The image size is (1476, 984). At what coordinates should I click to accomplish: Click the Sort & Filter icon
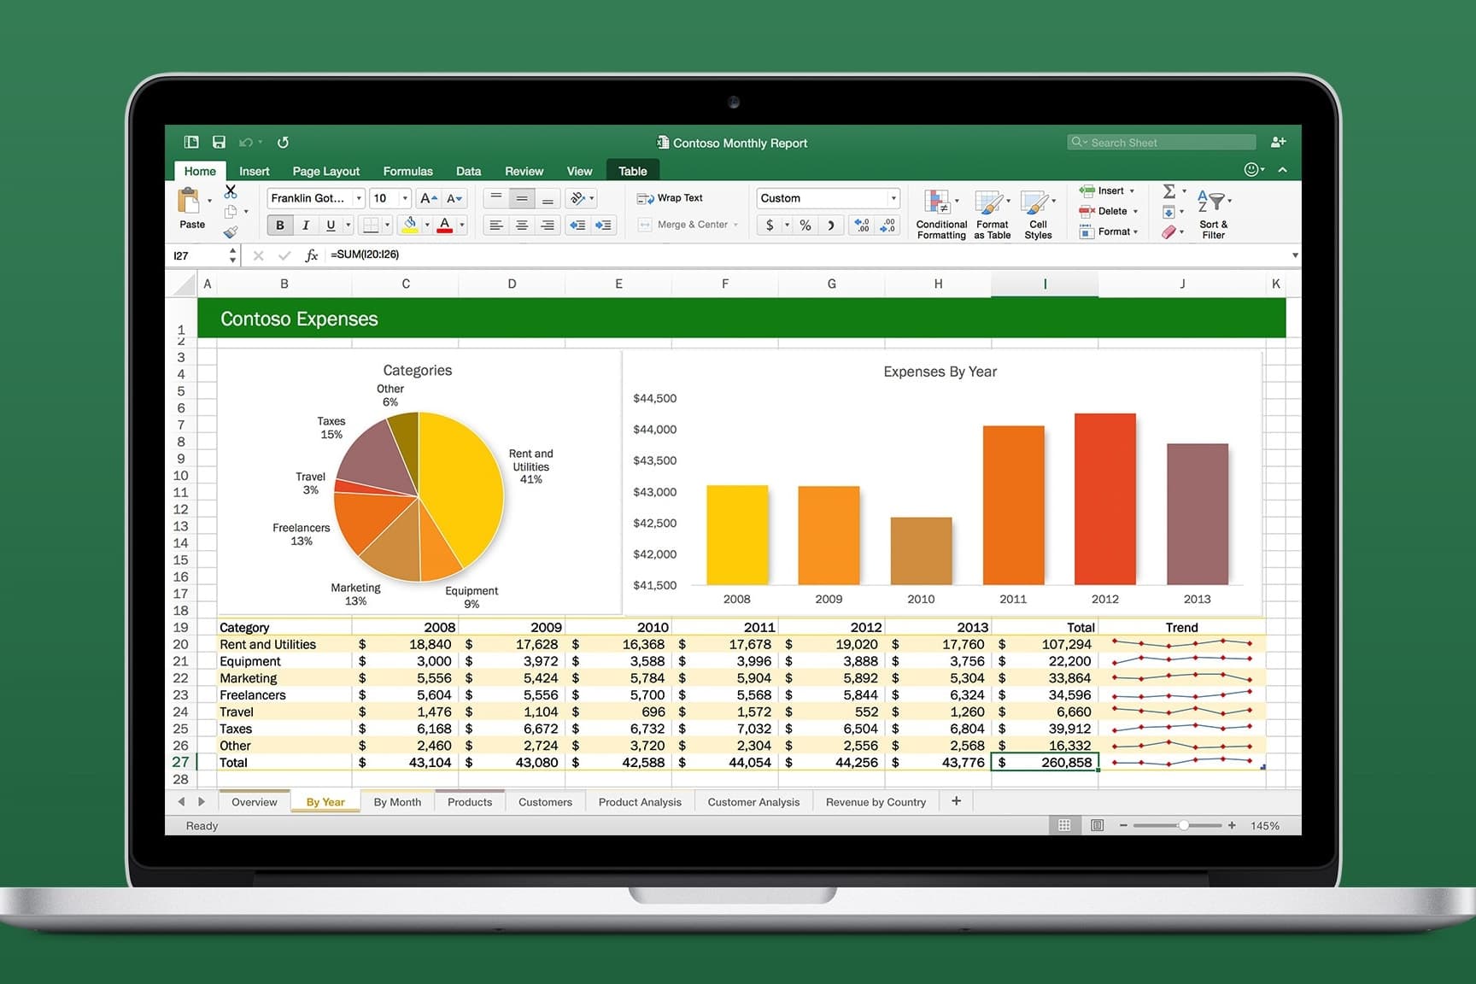(1211, 202)
